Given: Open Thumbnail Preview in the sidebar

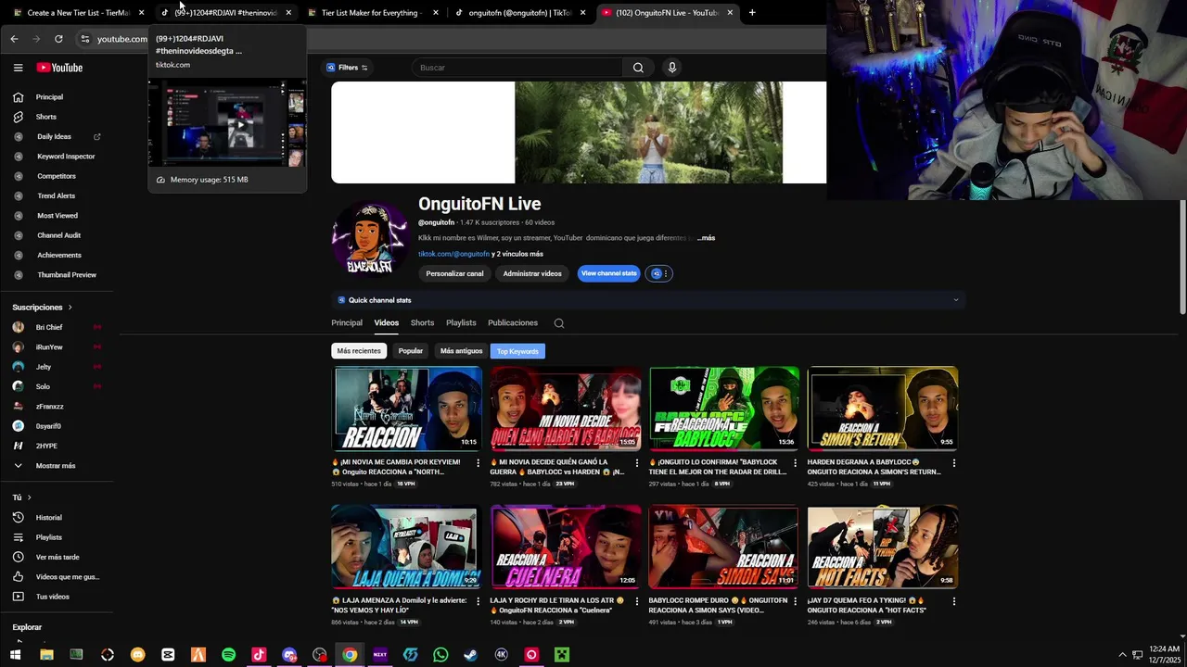Looking at the screenshot, I should point(67,275).
